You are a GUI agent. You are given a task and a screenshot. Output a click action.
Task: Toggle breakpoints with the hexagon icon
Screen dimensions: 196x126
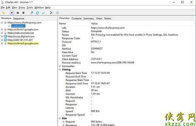pyautogui.click(x=24, y=13)
